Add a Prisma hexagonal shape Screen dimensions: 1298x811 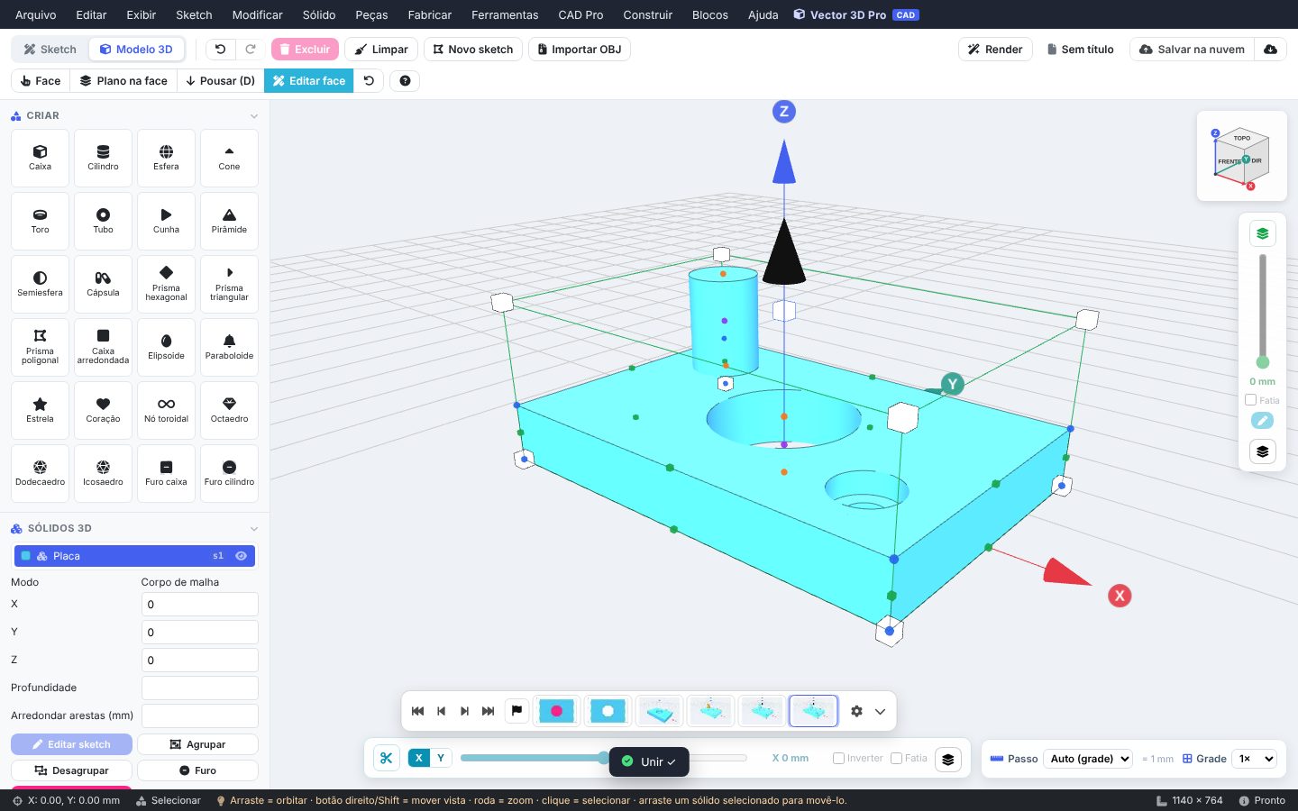(166, 284)
